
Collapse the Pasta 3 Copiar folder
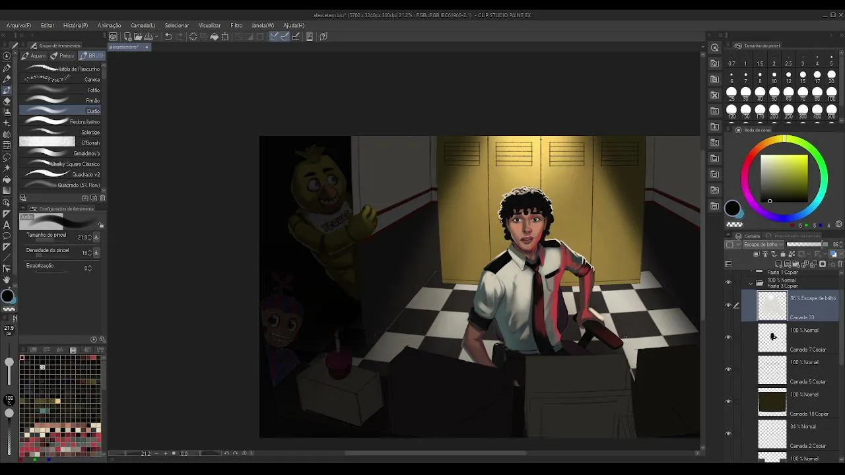(x=751, y=283)
